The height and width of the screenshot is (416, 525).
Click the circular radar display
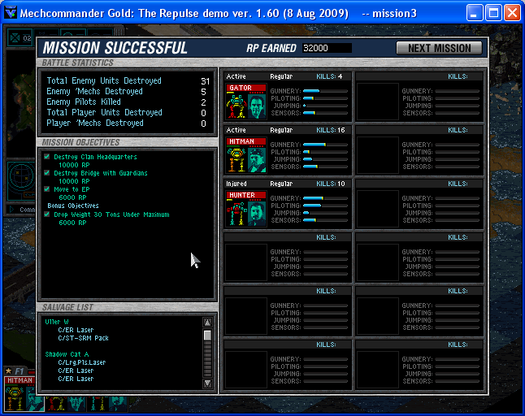coord(22,176)
